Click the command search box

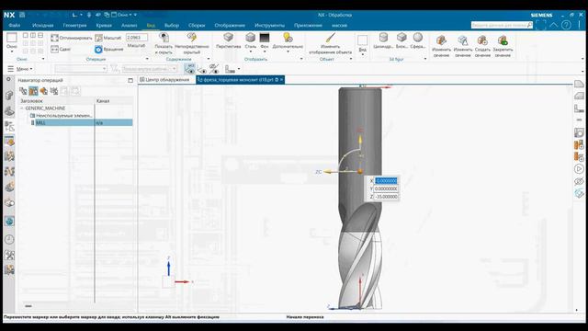502,25
